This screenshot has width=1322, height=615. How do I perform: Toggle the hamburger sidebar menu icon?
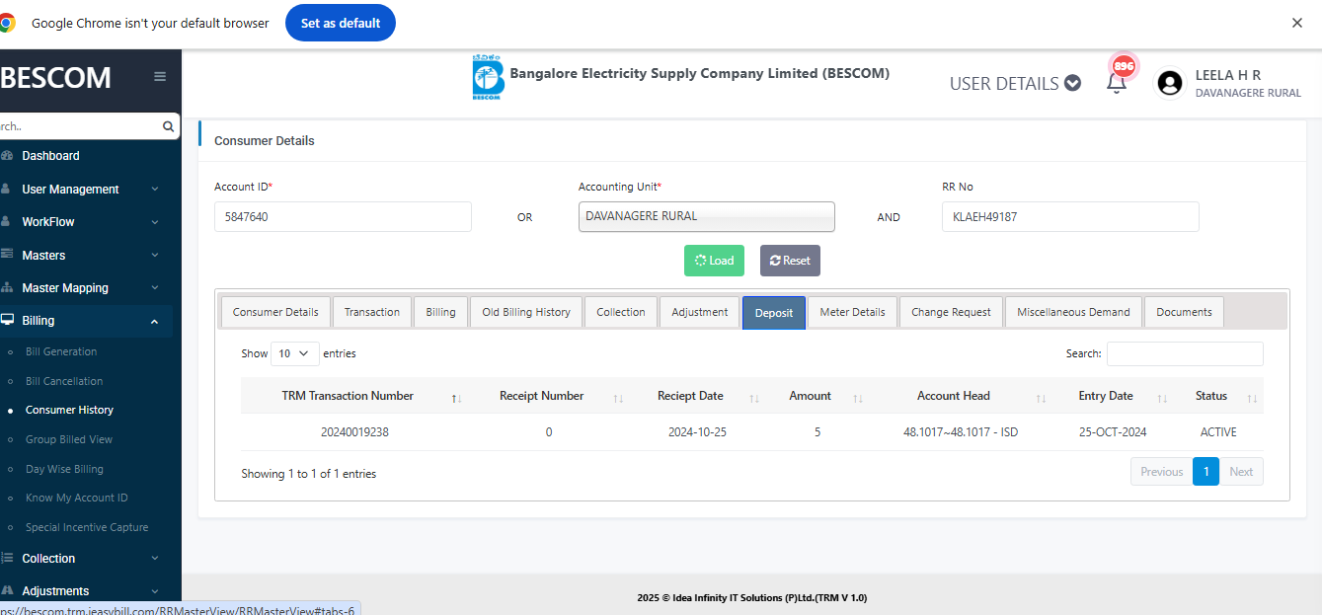[160, 77]
